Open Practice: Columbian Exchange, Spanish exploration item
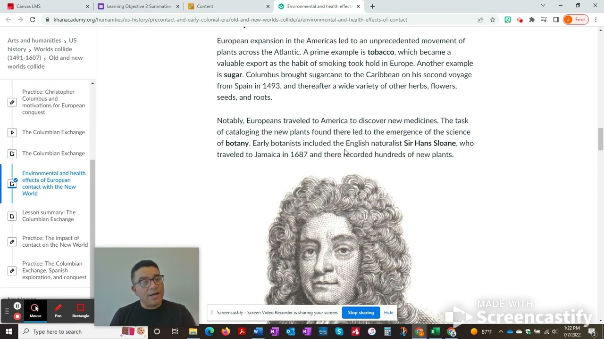 53,270
